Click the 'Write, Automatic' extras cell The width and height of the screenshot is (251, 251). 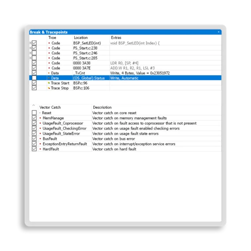[x=124, y=78]
